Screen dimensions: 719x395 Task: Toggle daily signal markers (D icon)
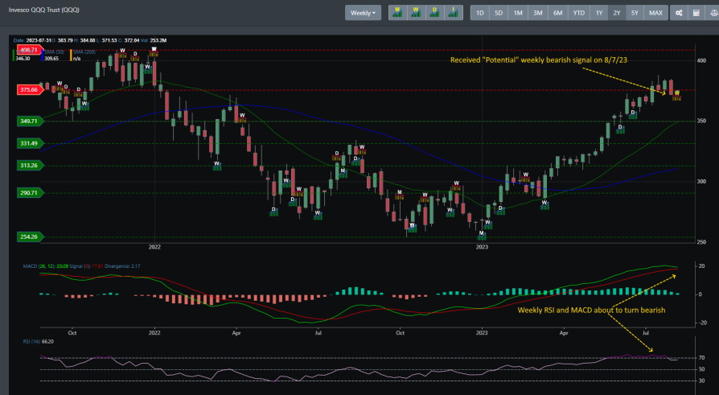click(435, 13)
